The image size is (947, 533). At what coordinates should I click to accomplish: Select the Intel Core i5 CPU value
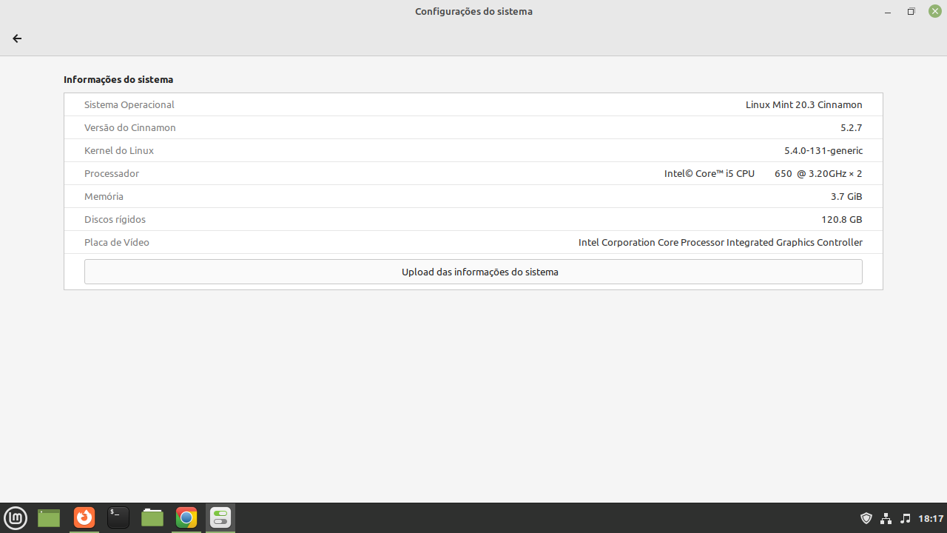[764, 173]
